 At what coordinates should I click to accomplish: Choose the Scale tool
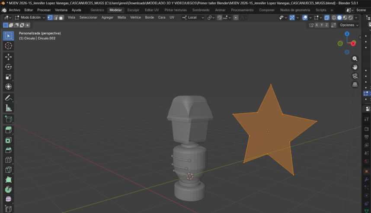pyautogui.click(x=9, y=77)
